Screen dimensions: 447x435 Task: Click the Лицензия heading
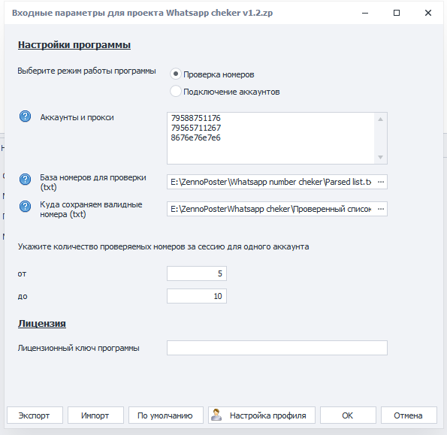(x=42, y=324)
